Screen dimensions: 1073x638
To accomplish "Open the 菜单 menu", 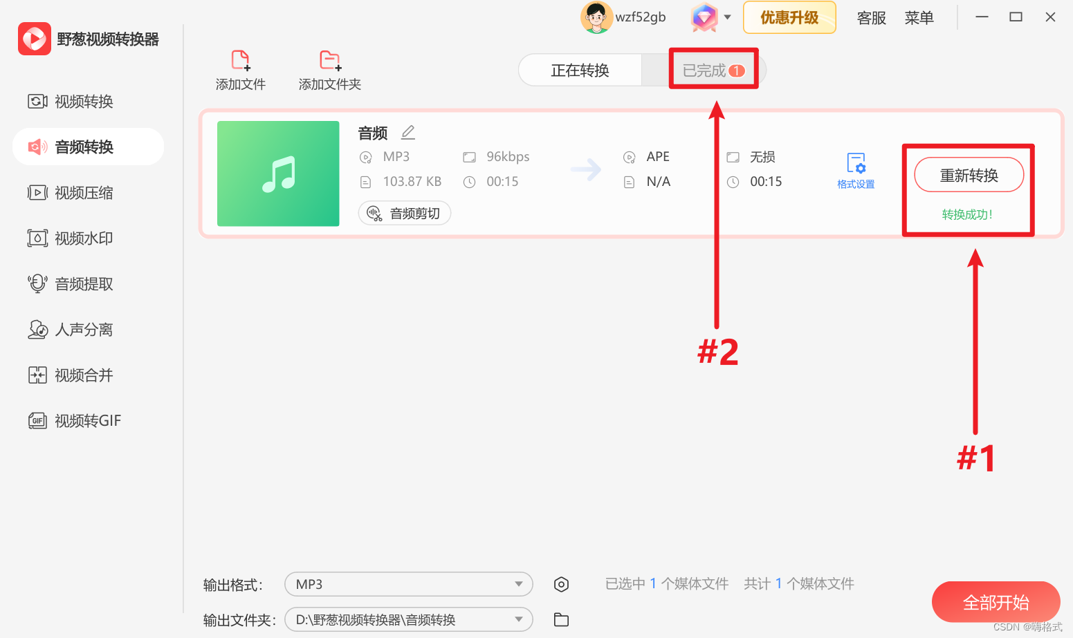I will point(919,18).
